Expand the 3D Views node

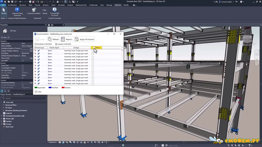click(x=3, y=108)
